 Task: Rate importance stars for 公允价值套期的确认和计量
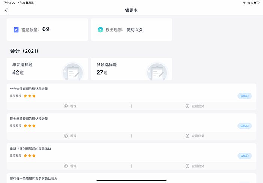[x=29, y=96]
